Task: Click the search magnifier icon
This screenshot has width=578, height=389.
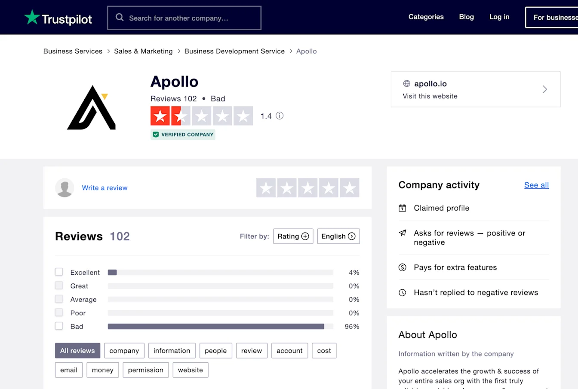Action: (120, 18)
